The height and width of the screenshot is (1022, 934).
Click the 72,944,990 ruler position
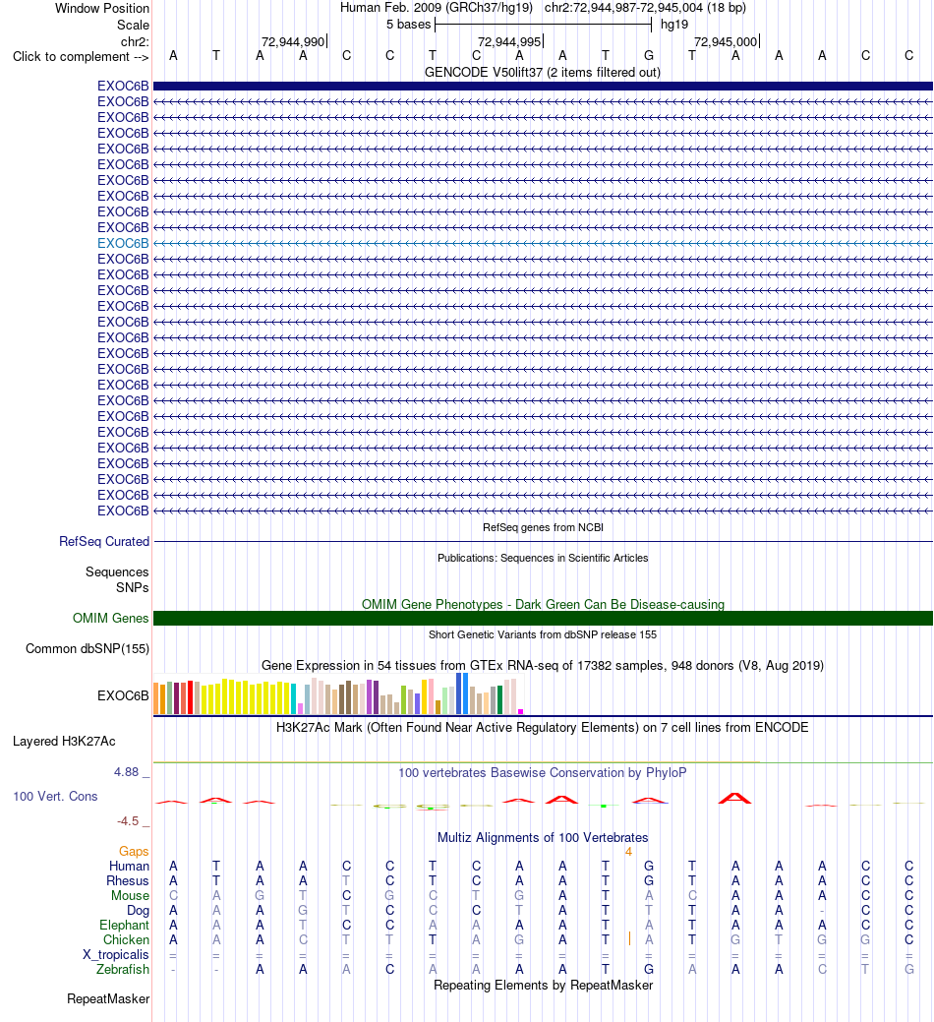point(292,41)
